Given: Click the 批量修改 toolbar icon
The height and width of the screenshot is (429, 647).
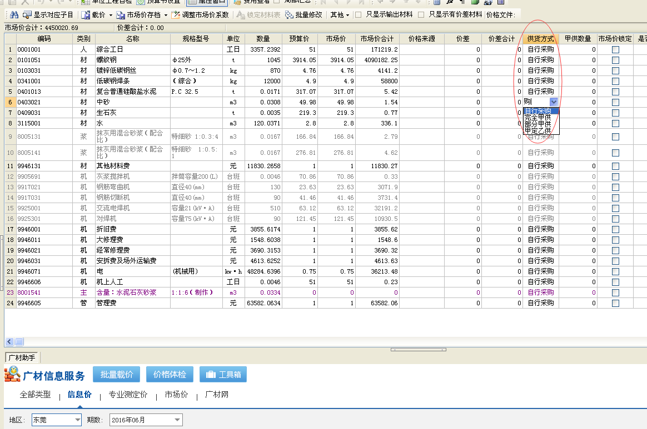Looking at the screenshot, I should 289,15.
